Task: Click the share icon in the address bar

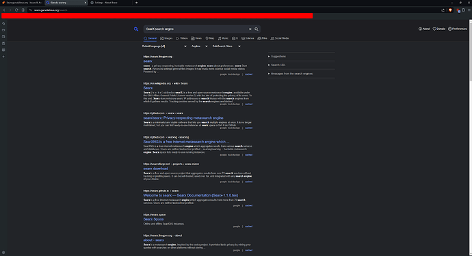Action: (x=443, y=10)
